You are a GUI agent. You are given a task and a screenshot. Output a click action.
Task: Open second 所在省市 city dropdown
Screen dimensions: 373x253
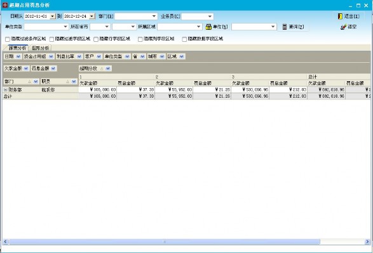(x=133, y=27)
